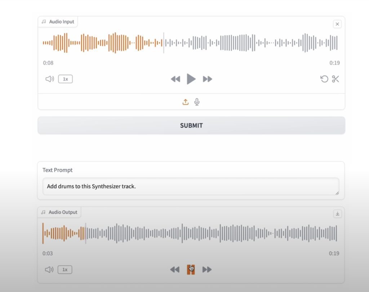This screenshot has height=292, width=369.
Task: Play the Audio Input track
Action: tap(191, 79)
